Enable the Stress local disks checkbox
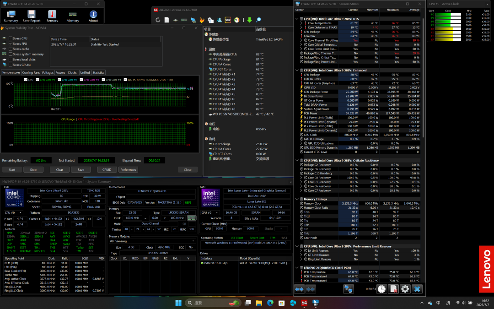Screen dimensions: 494x309 [x=11, y=60]
